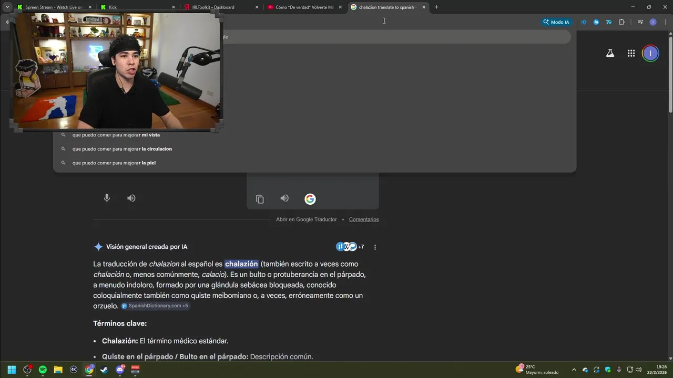This screenshot has width=673, height=378.
Task: Open OBS Studio from the taskbar
Action: pyautogui.click(x=27, y=370)
